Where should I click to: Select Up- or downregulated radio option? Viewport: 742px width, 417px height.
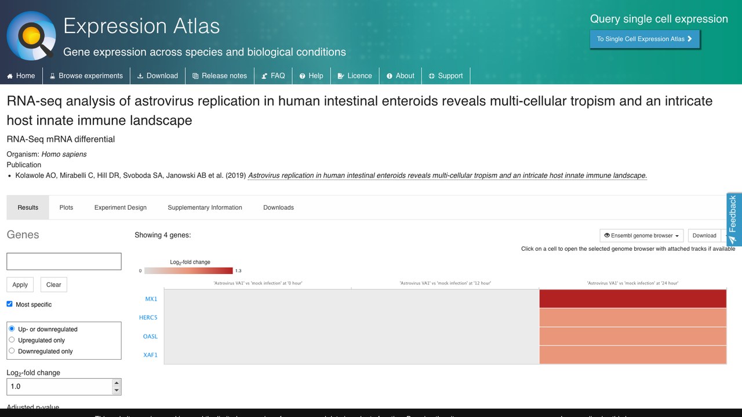coord(12,329)
